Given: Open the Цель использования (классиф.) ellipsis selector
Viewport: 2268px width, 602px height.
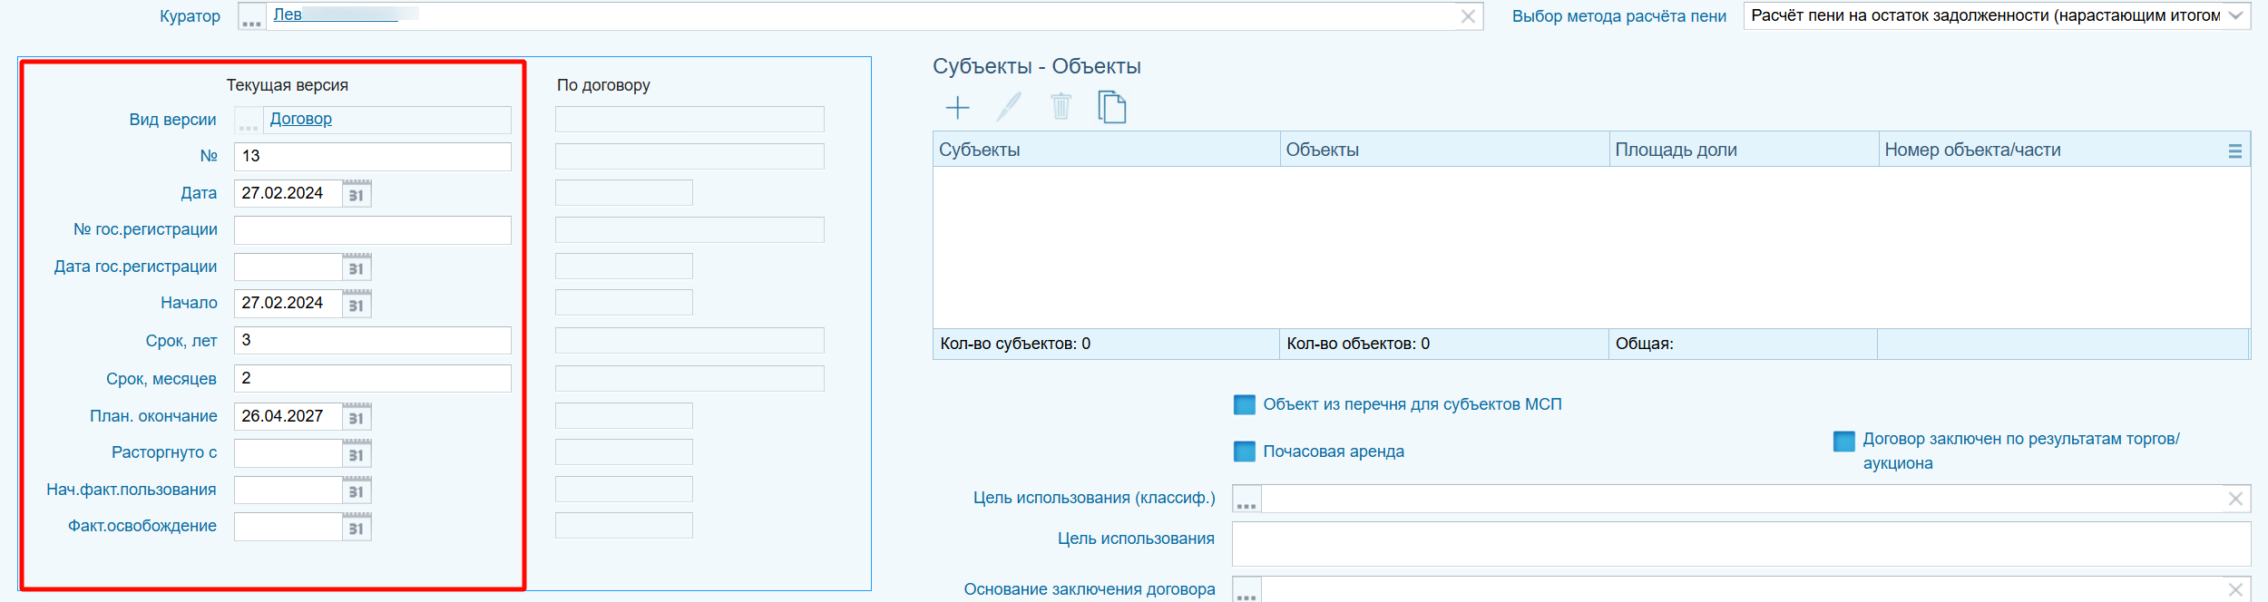Looking at the screenshot, I should click(x=1246, y=500).
